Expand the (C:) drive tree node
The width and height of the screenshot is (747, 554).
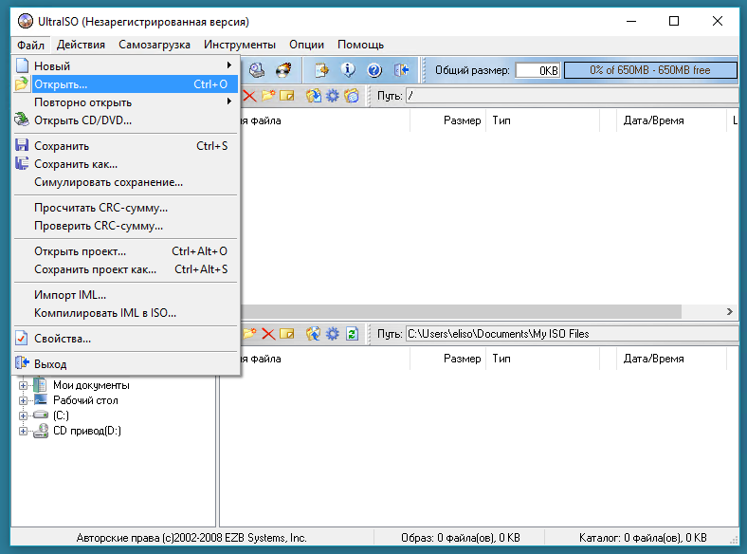tap(23, 415)
